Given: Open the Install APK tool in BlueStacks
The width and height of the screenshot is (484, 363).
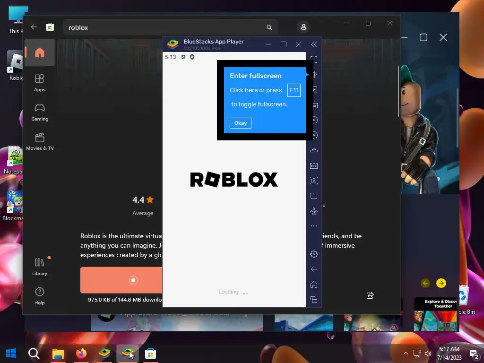Looking at the screenshot, I should click(x=314, y=165).
